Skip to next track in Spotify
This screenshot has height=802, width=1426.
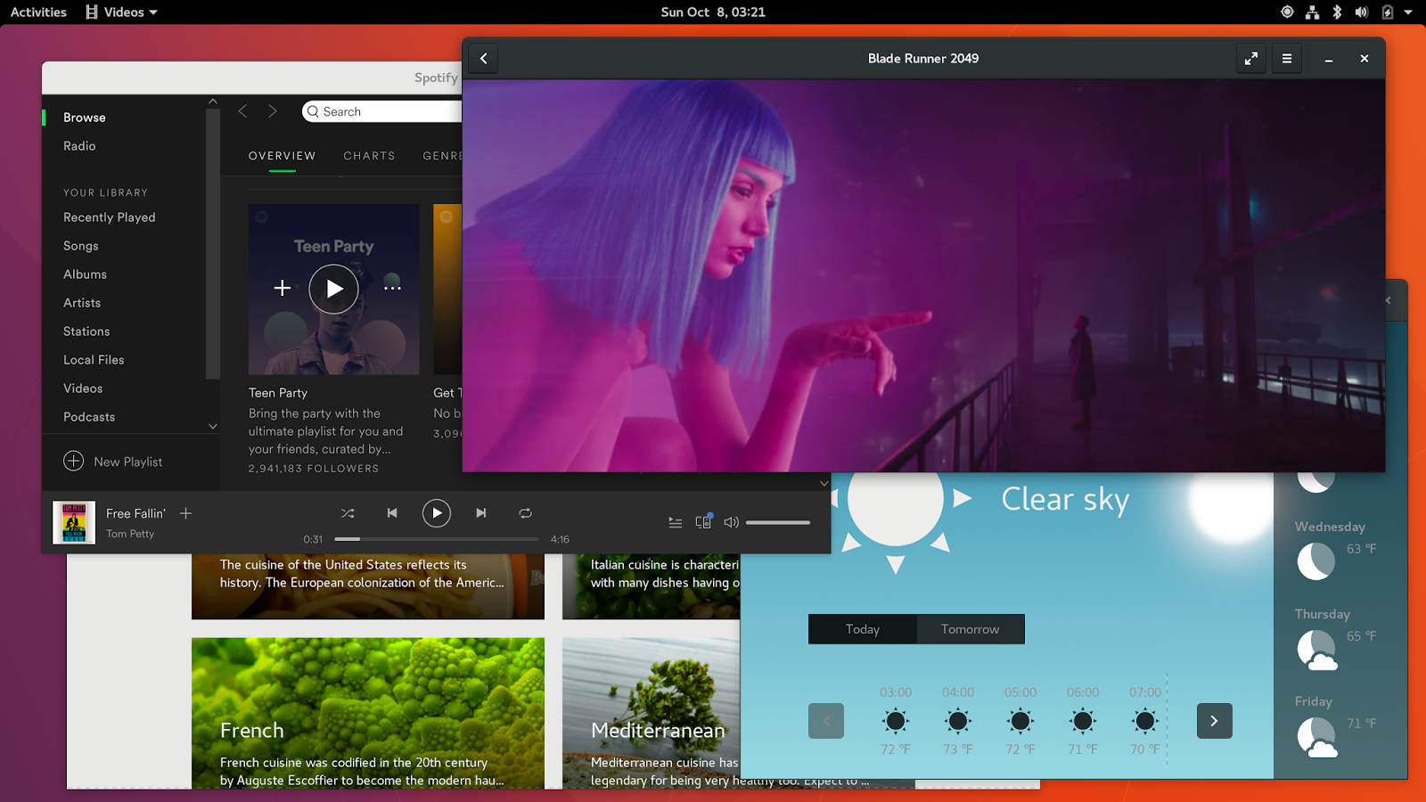481,513
